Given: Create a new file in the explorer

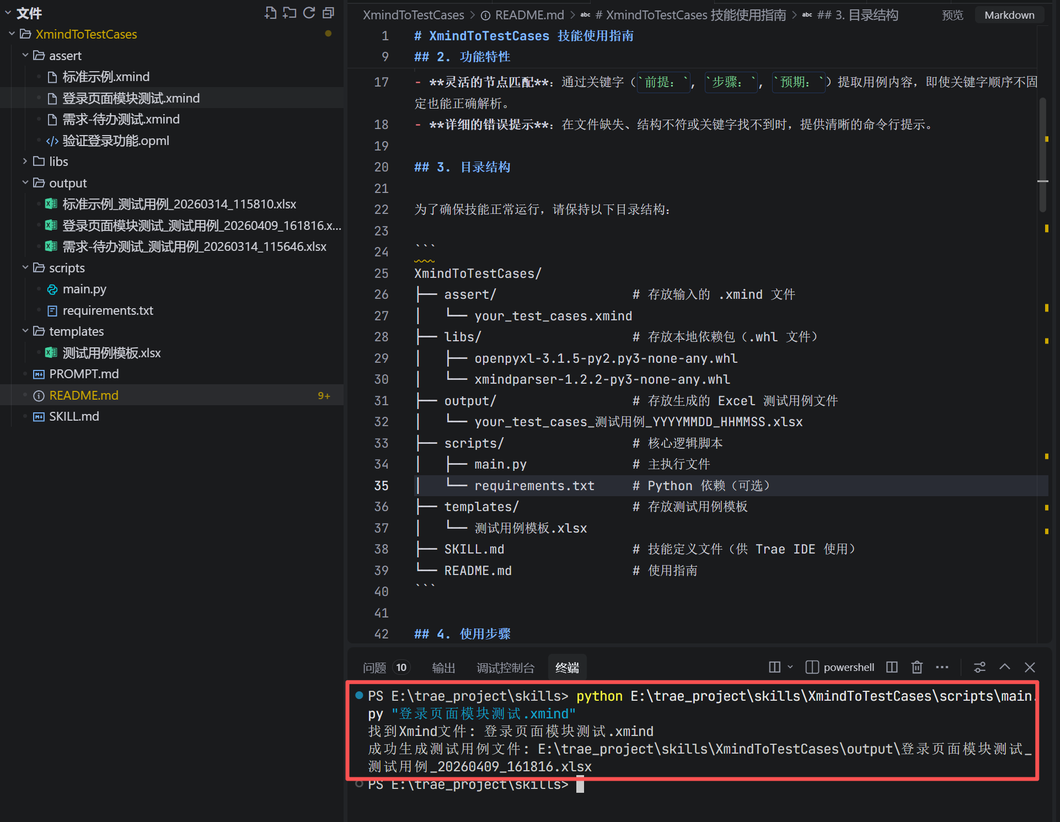Looking at the screenshot, I should [x=270, y=13].
